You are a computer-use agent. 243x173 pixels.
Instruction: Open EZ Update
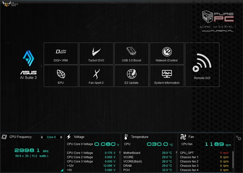(x=131, y=76)
